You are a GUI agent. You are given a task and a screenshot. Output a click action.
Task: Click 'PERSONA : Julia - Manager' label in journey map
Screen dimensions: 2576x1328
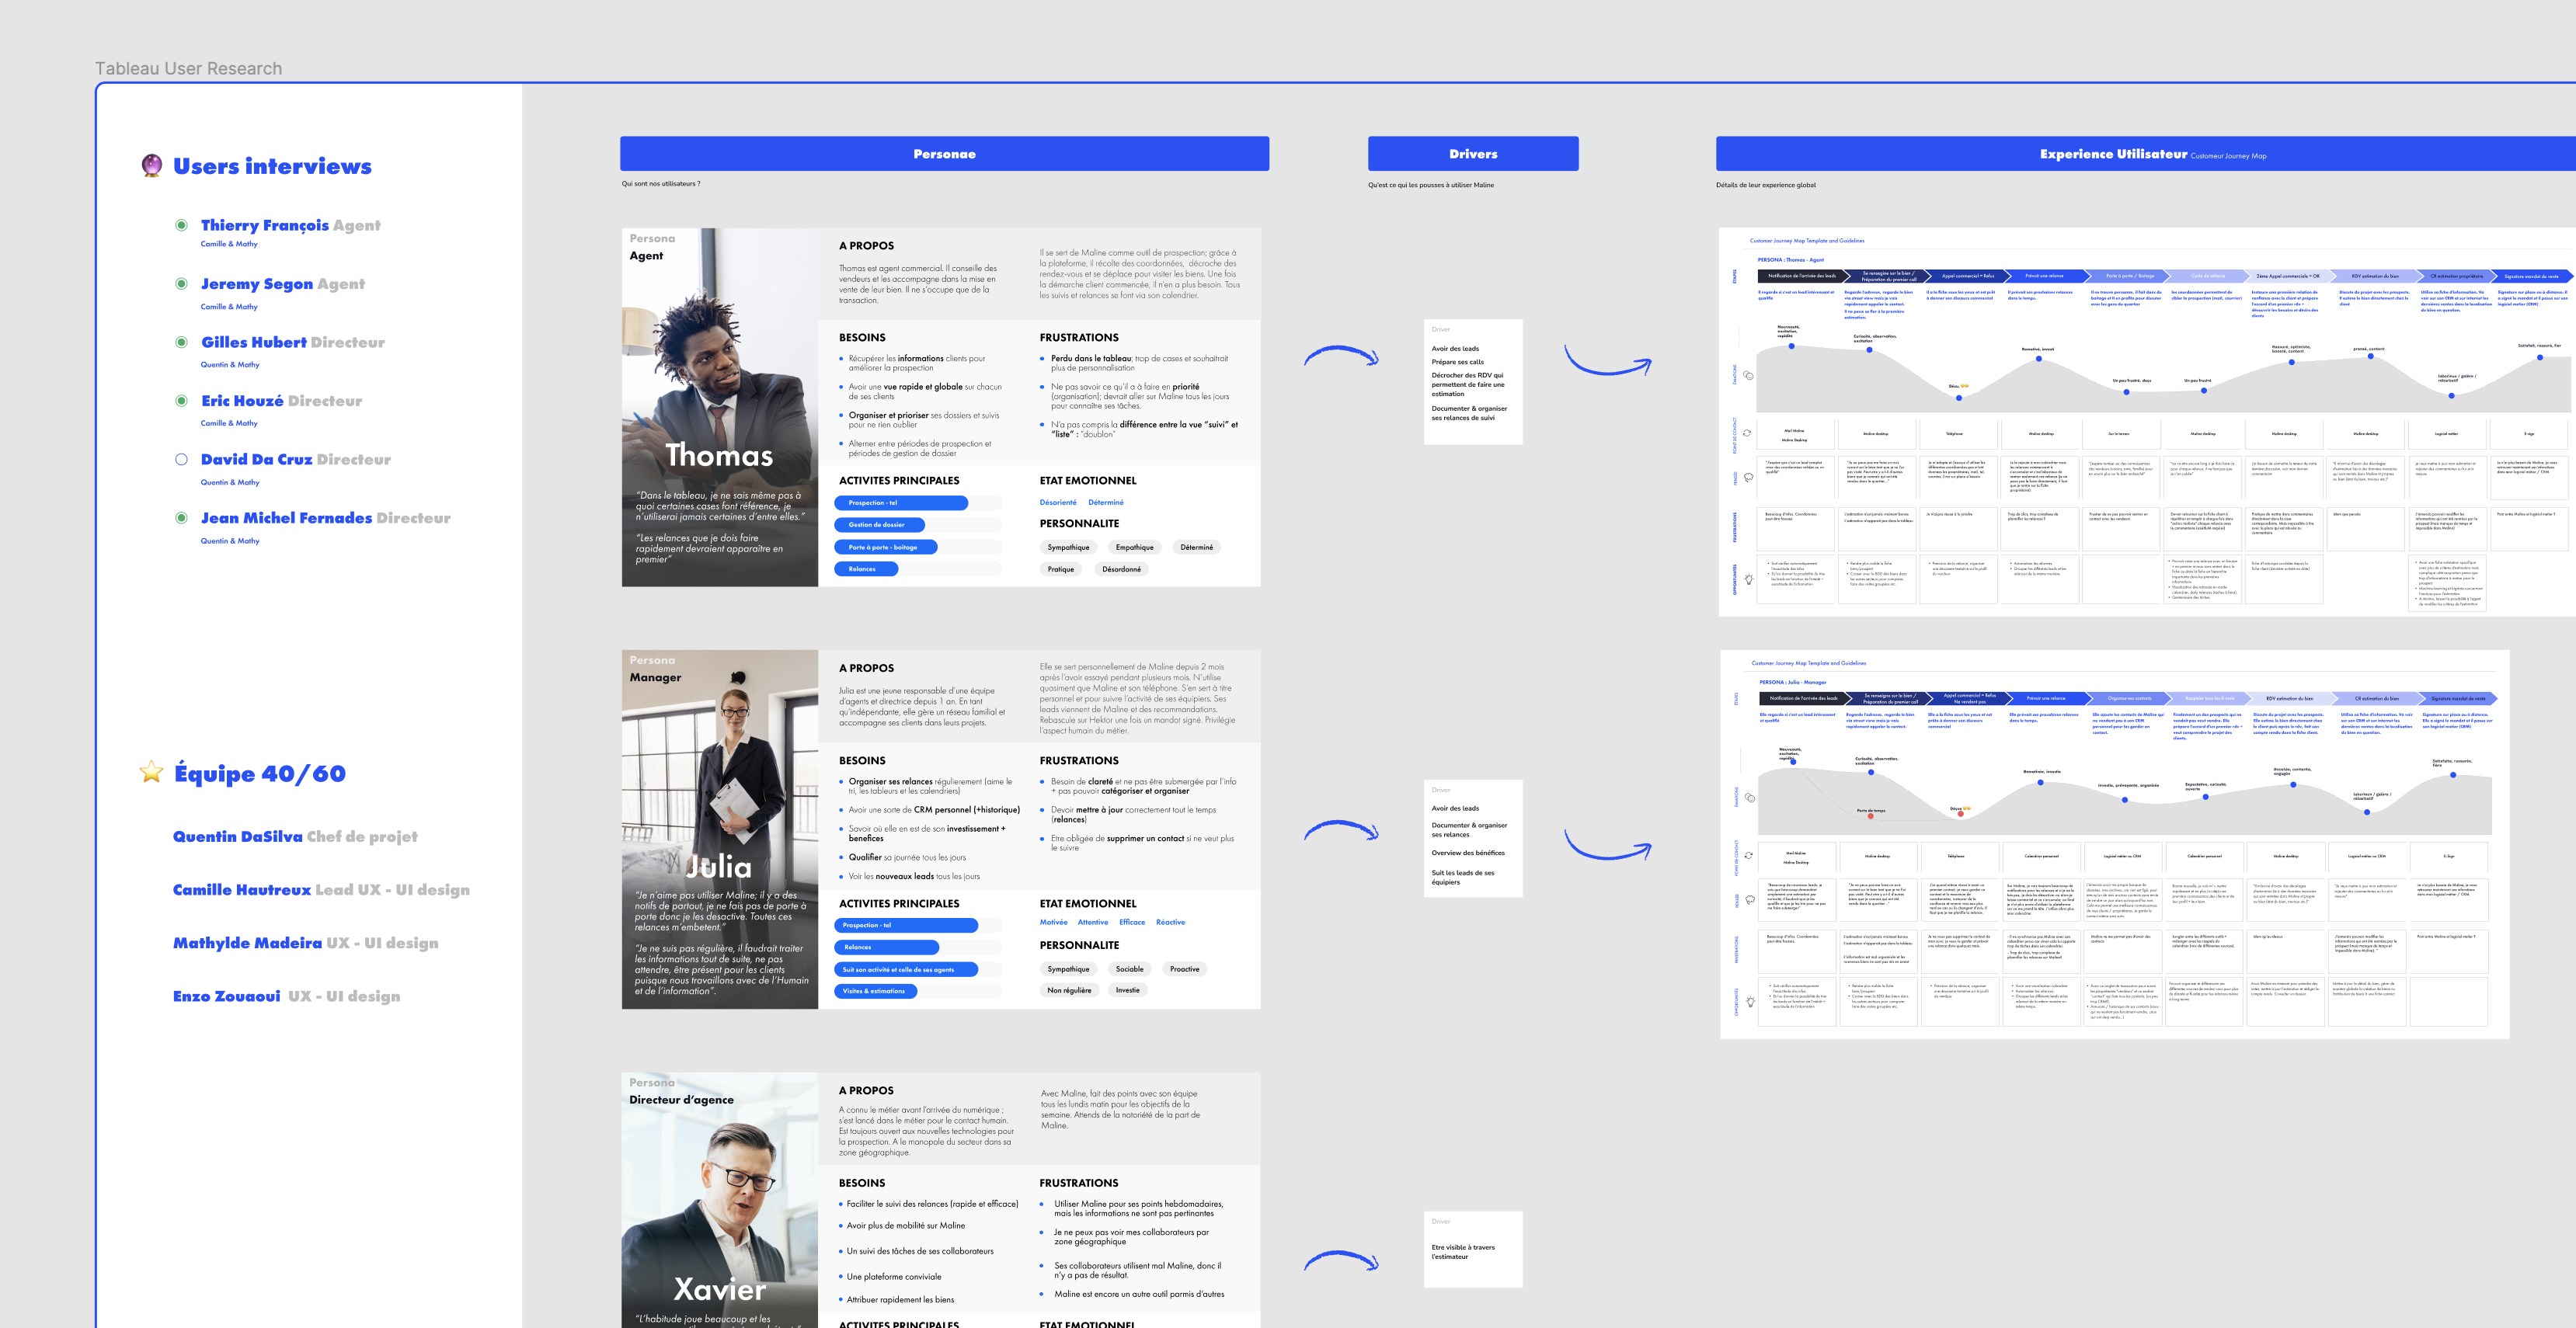click(x=1793, y=682)
